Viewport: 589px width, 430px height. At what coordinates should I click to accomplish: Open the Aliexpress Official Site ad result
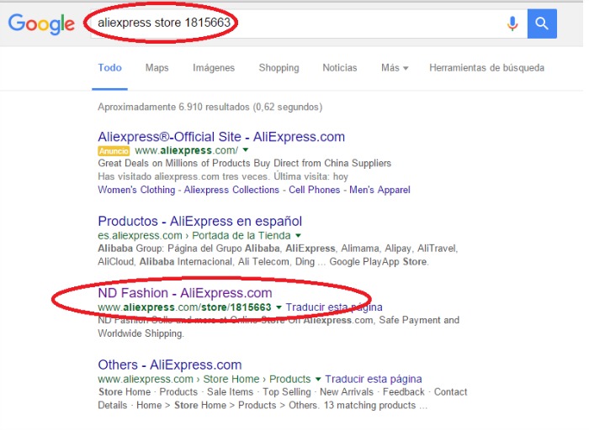click(x=221, y=137)
